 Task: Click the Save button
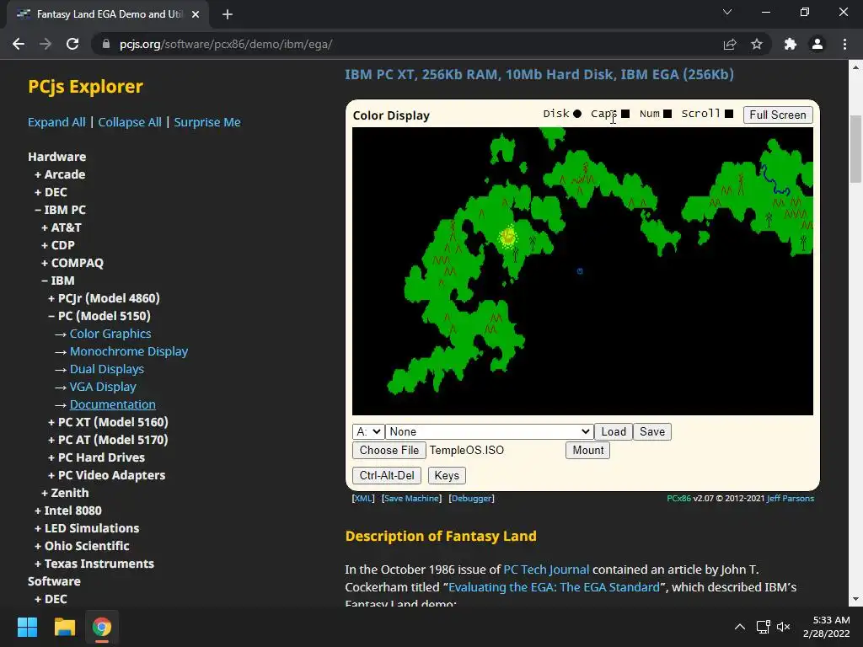[652, 431]
